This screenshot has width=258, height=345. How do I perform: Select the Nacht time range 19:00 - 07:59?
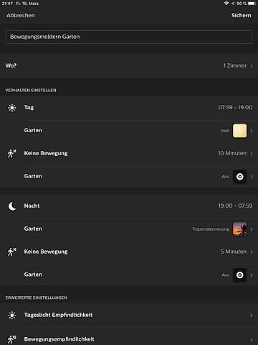[x=235, y=206]
